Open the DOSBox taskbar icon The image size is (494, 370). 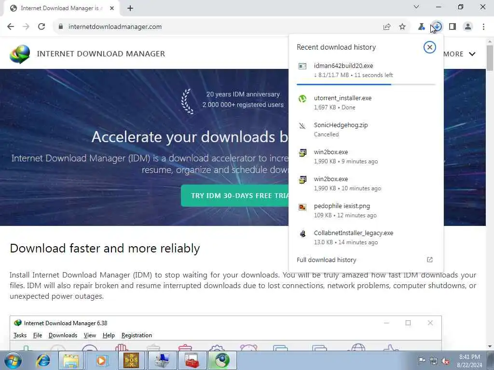pyautogui.click(x=131, y=360)
